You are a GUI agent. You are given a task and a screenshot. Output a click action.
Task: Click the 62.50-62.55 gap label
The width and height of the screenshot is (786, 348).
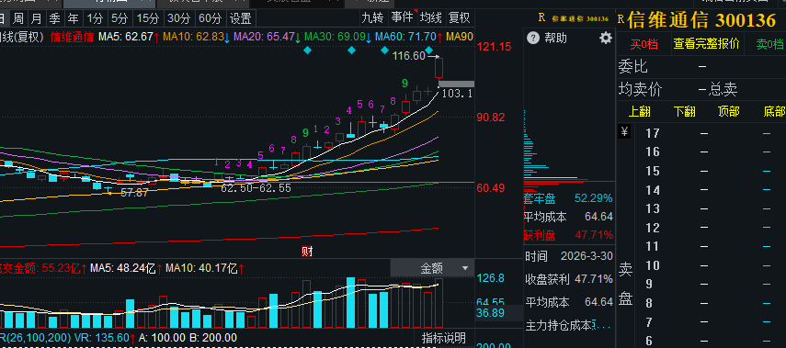[256, 188]
